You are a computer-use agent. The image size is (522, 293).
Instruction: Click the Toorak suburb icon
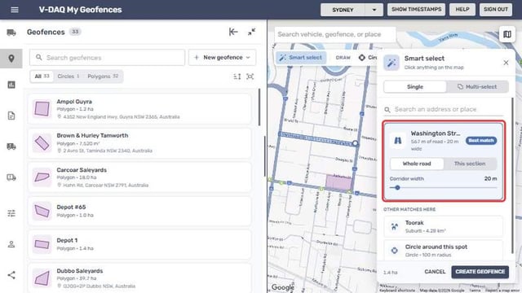395,226
